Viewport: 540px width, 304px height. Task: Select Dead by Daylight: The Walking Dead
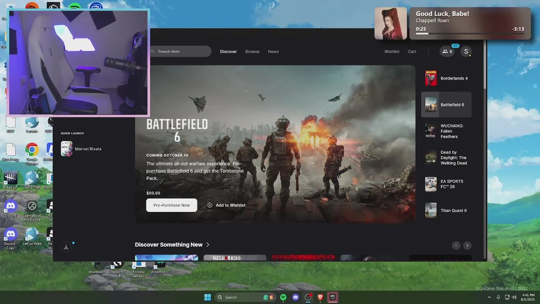click(x=446, y=157)
